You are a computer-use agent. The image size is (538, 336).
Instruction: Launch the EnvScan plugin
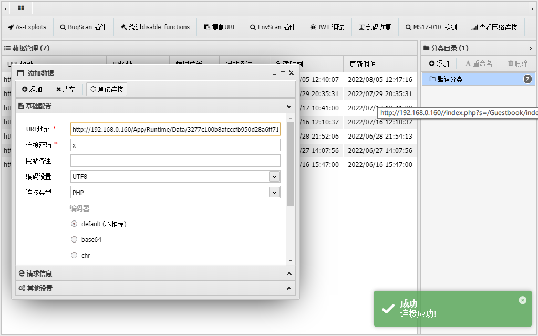click(273, 27)
